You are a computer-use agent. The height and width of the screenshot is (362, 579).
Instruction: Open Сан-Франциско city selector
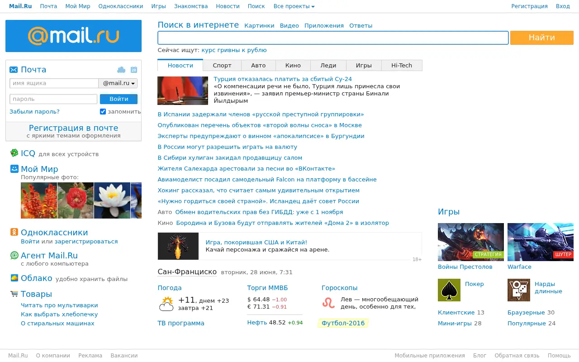click(x=187, y=272)
